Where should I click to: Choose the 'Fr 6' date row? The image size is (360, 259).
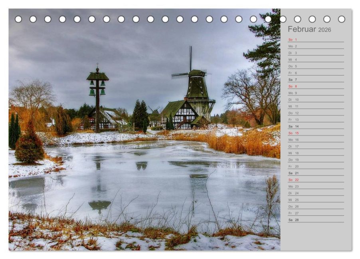[316, 73]
